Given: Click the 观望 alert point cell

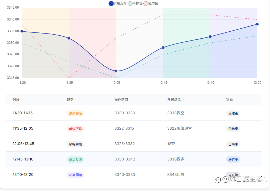Looking at the screenshot, I should [171, 144].
